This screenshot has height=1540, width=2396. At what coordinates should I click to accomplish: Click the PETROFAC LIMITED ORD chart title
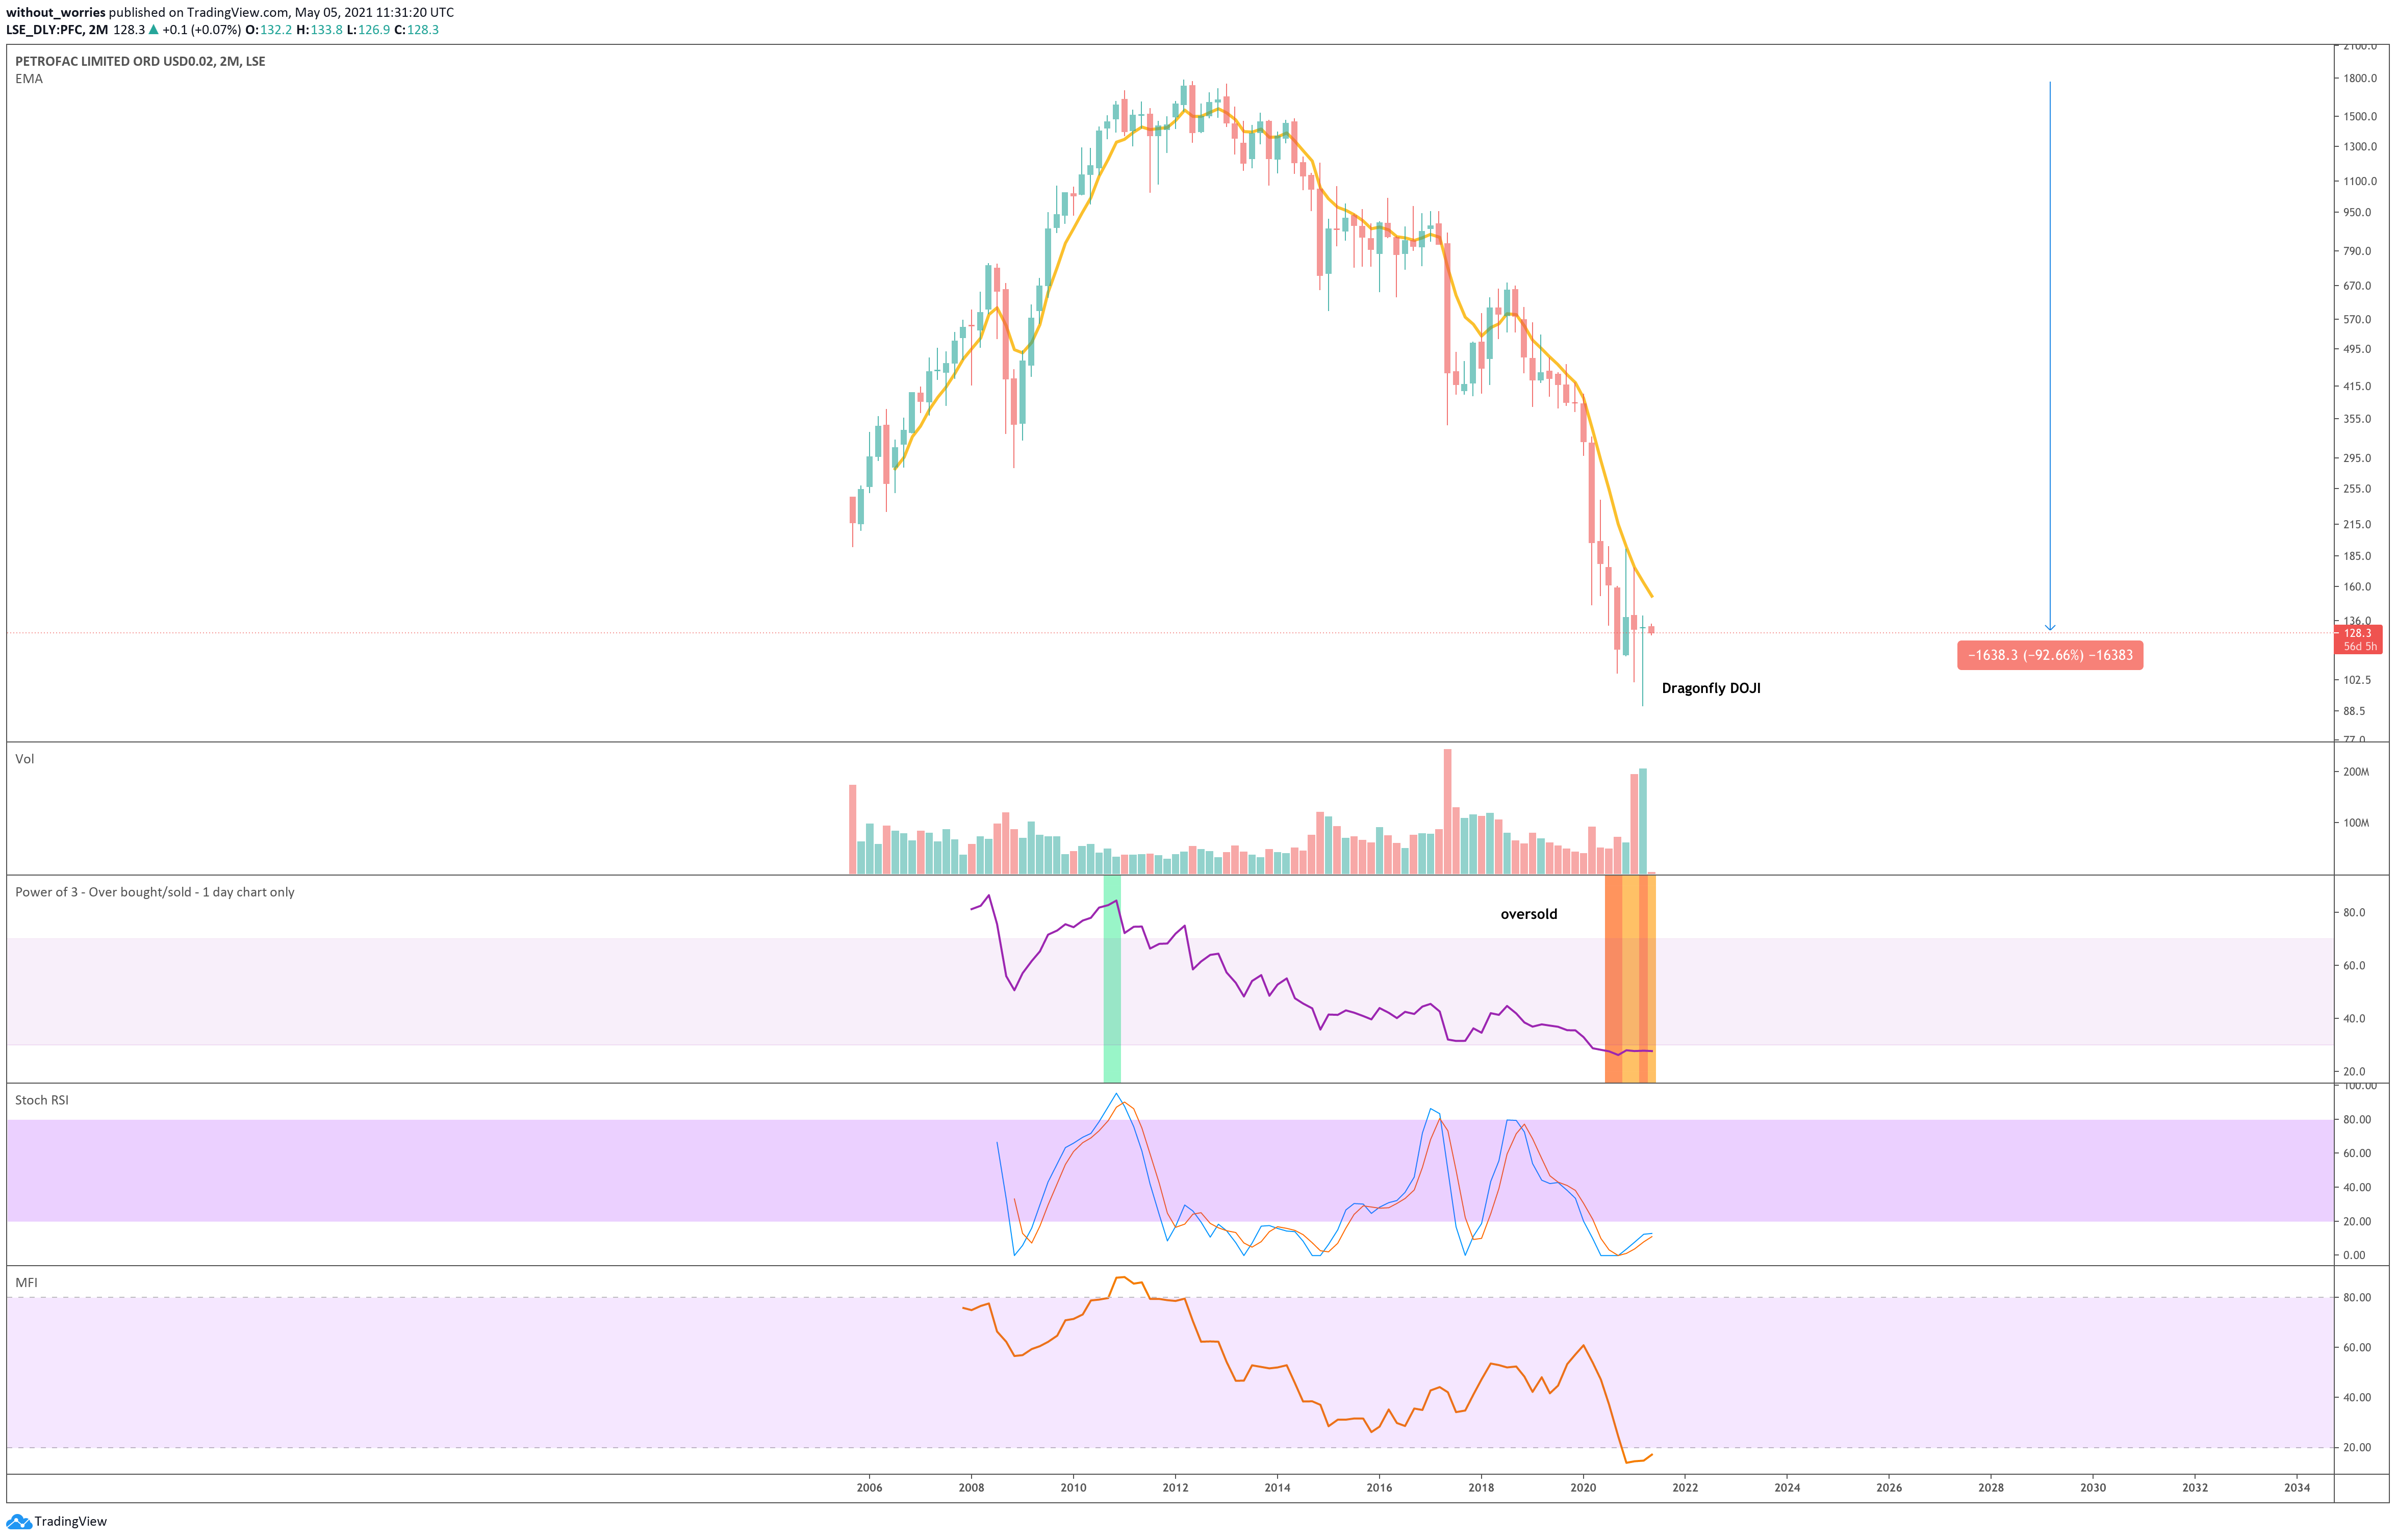(x=140, y=61)
